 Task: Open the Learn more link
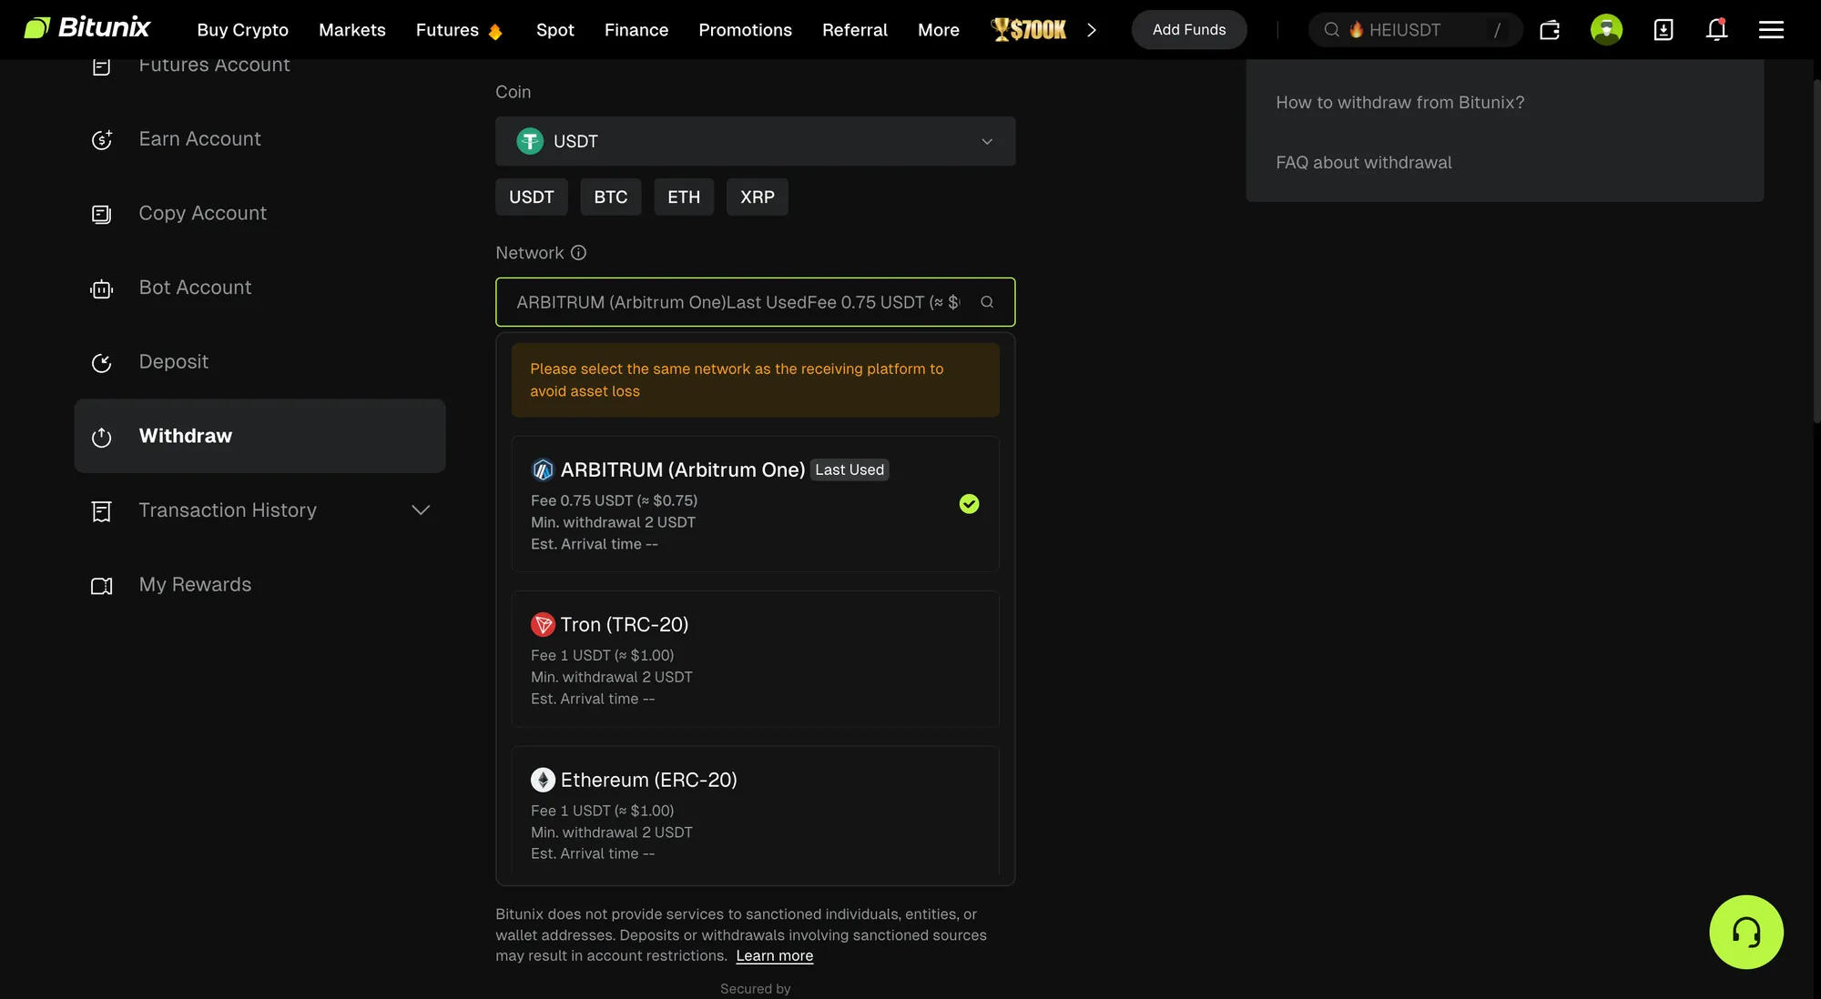(774, 955)
